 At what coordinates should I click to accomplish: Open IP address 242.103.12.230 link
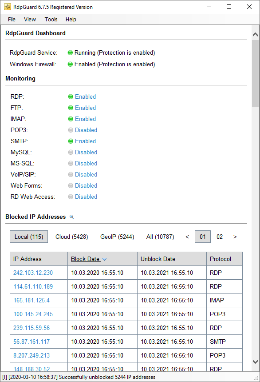point(33,273)
